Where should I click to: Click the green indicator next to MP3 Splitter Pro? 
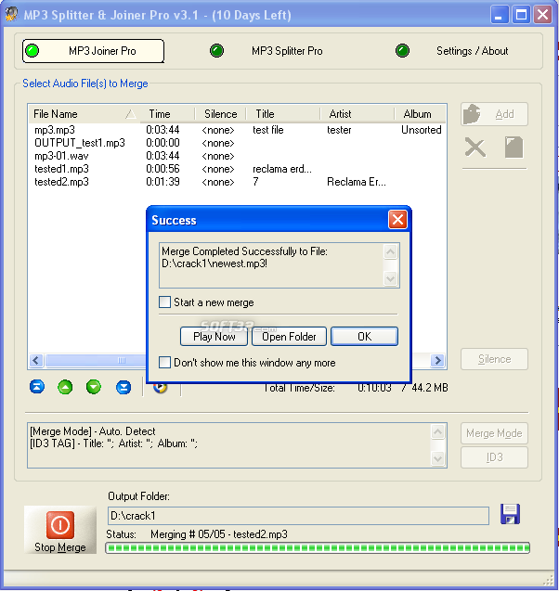[x=216, y=50]
